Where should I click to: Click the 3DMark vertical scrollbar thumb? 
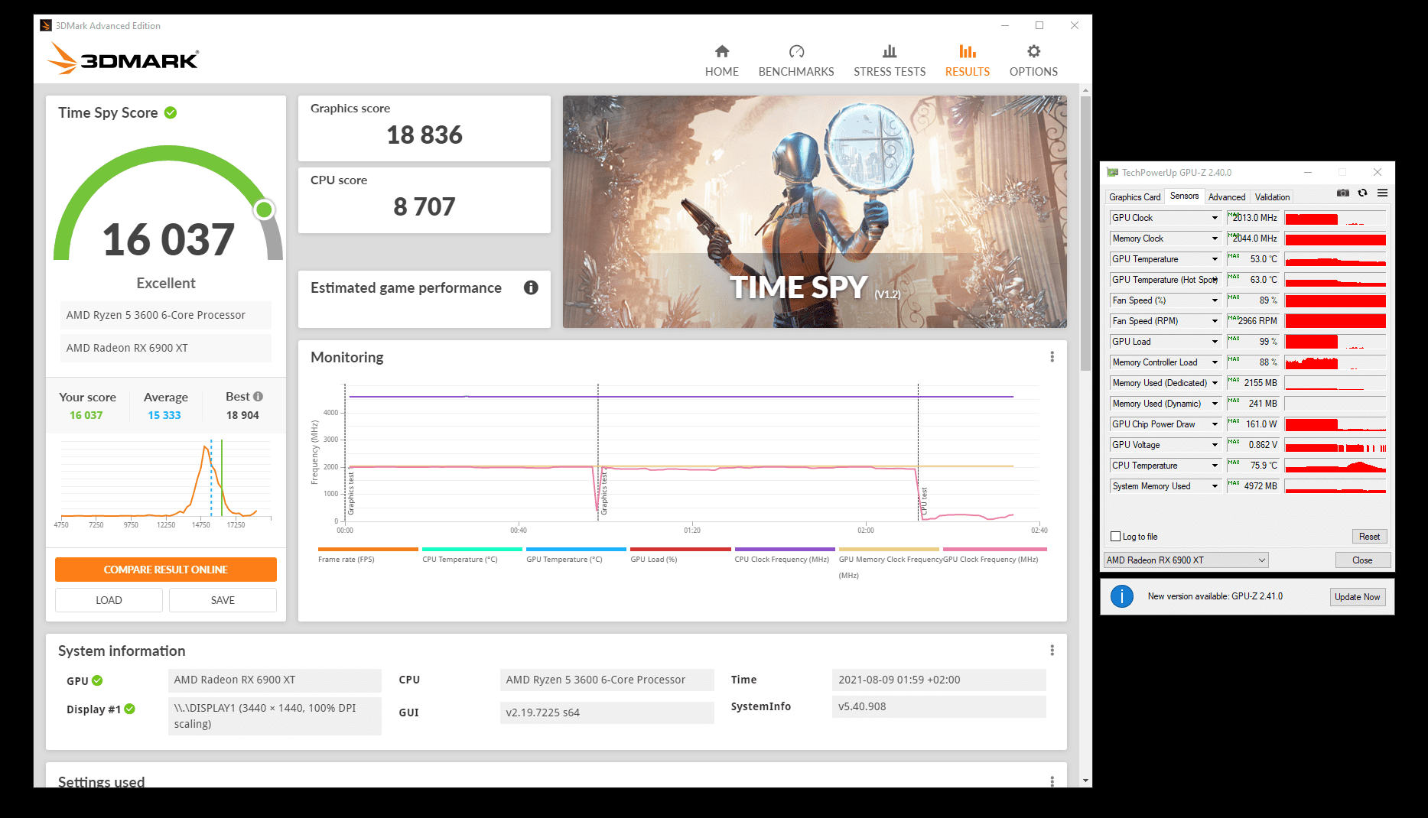(x=1085, y=233)
